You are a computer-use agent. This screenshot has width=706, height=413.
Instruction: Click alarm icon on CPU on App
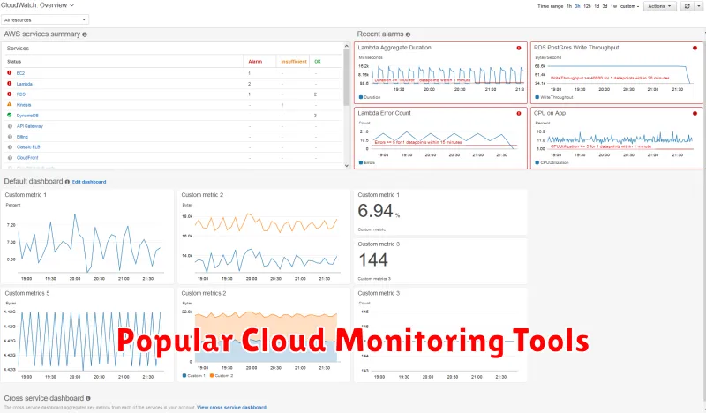pos(695,113)
